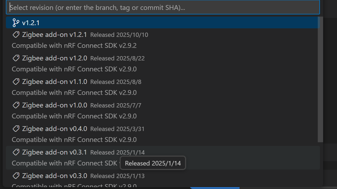Viewport: 337px width, 189px height.
Task: Click the 'Released 2025/1/14' tooltip popup
Action: (153, 163)
